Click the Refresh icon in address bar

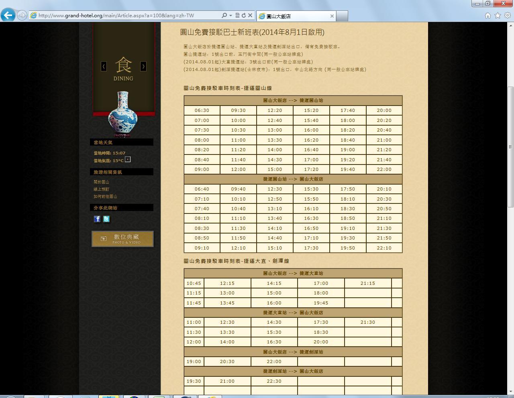click(x=243, y=15)
